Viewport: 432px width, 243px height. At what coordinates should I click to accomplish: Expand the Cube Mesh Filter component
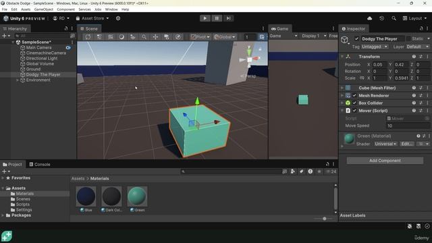point(342,88)
